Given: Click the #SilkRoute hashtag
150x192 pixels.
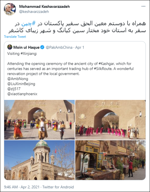Looking at the screenshot, I should click(103, 69).
